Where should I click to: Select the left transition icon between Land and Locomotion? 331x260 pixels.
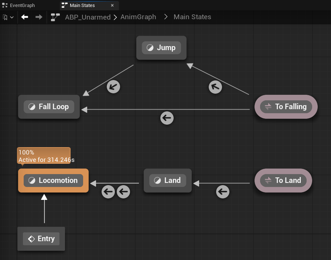(108, 192)
